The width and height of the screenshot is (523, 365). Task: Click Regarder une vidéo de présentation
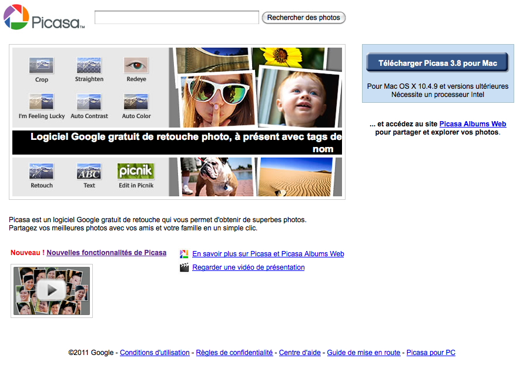pos(248,267)
